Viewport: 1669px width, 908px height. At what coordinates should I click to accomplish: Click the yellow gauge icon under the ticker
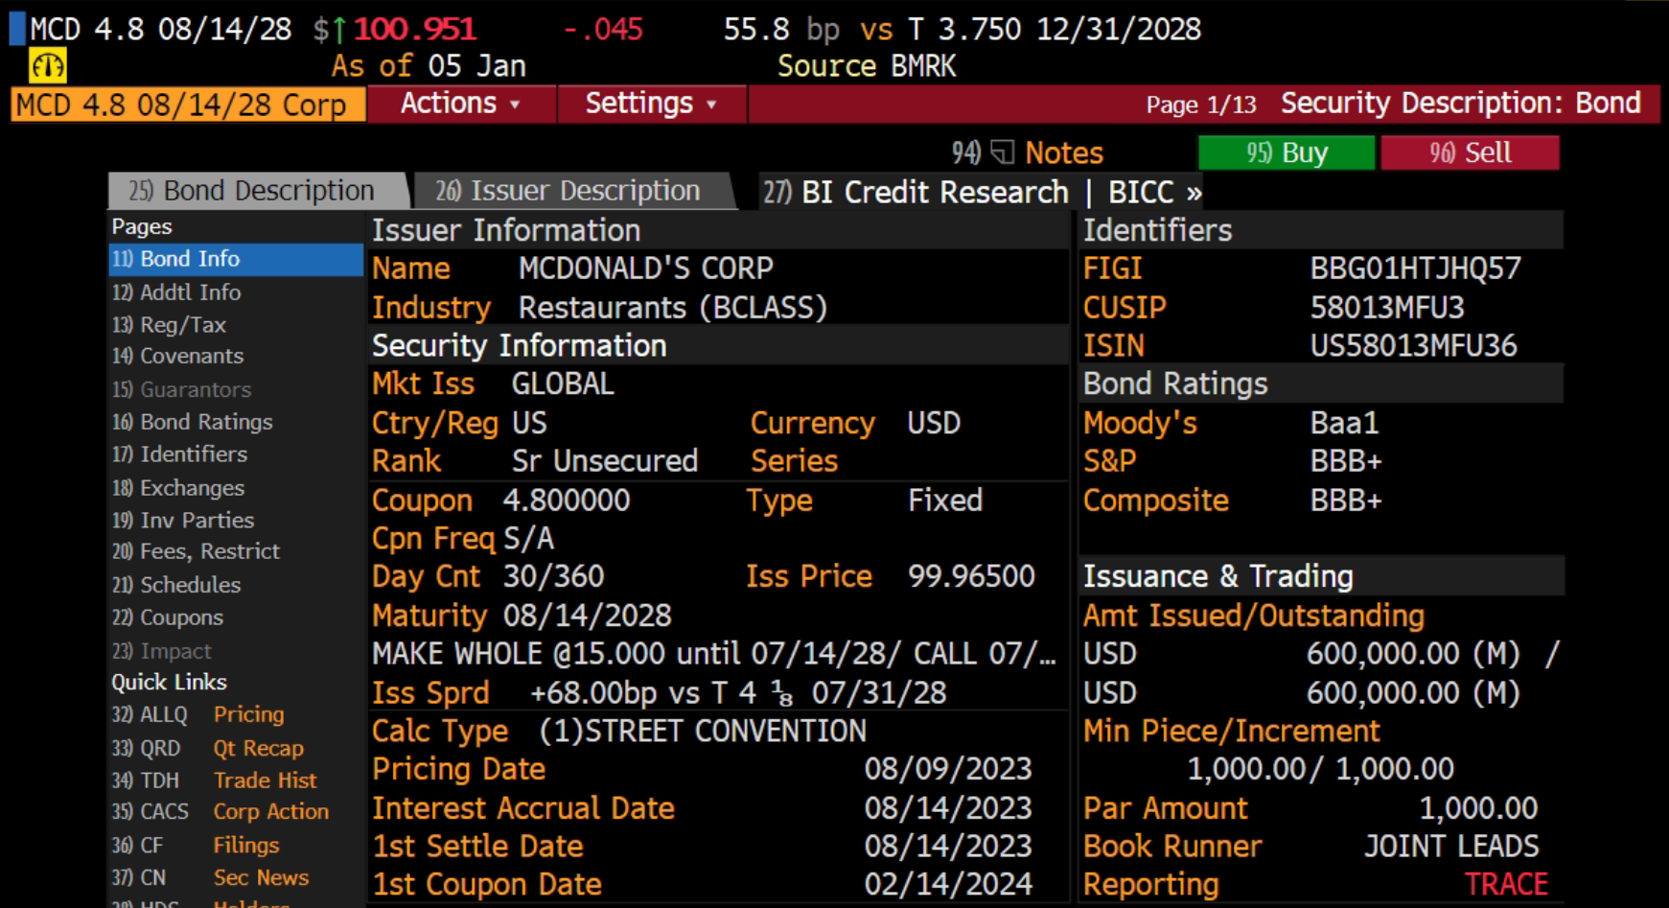click(x=48, y=66)
